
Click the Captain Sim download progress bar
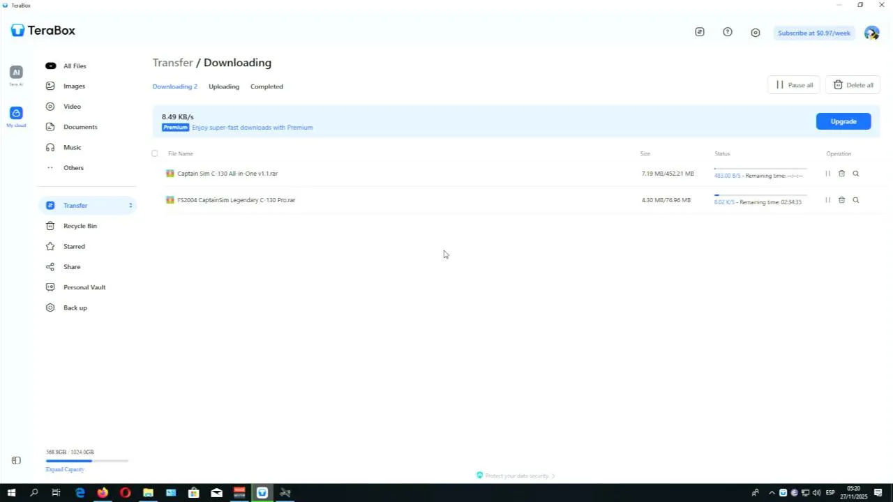tap(760, 169)
